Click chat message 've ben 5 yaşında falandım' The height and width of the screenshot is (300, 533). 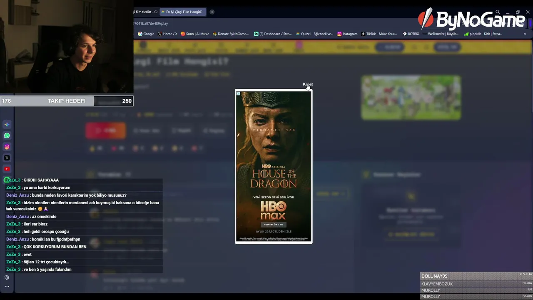pos(47,270)
